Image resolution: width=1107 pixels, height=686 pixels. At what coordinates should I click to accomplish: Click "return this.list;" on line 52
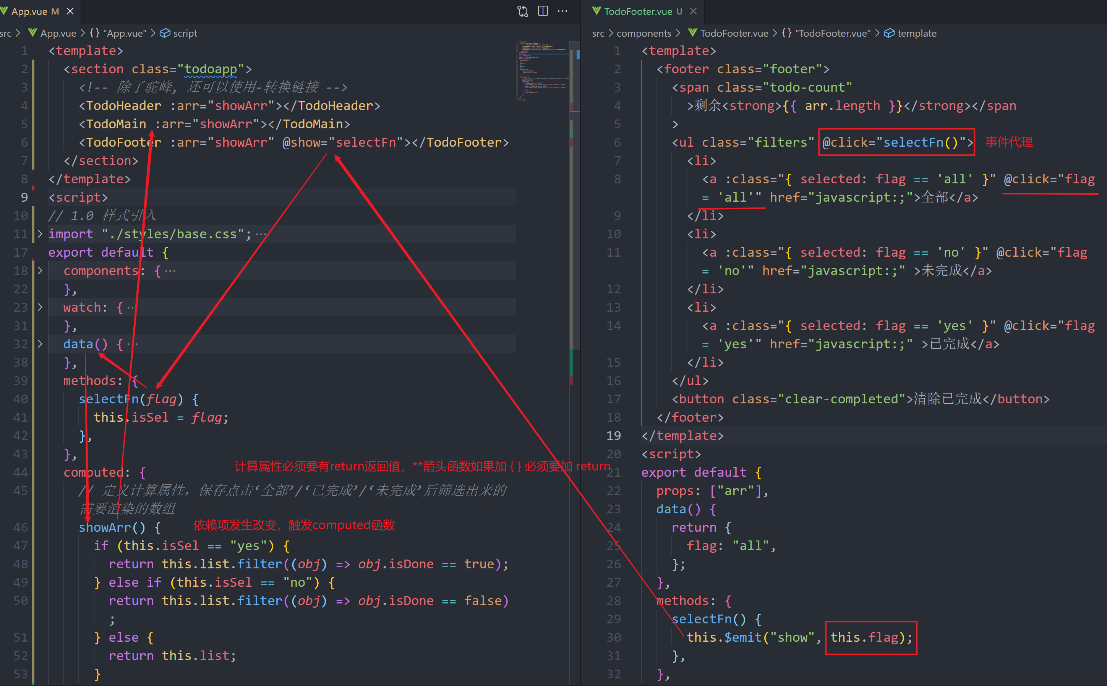(x=172, y=655)
